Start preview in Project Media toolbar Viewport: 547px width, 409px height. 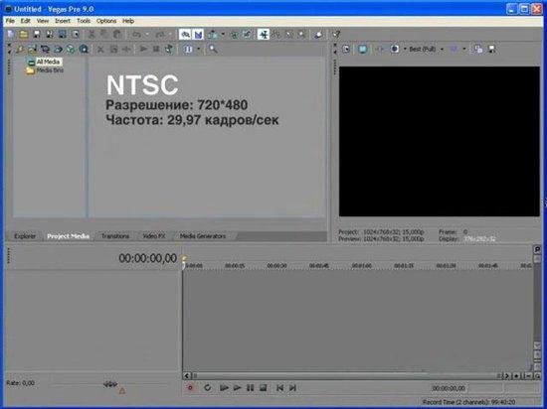click(x=143, y=49)
